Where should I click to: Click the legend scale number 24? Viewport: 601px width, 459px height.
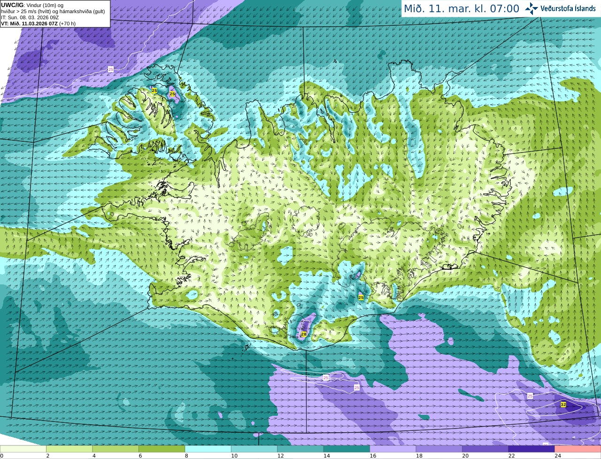click(x=558, y=456)
